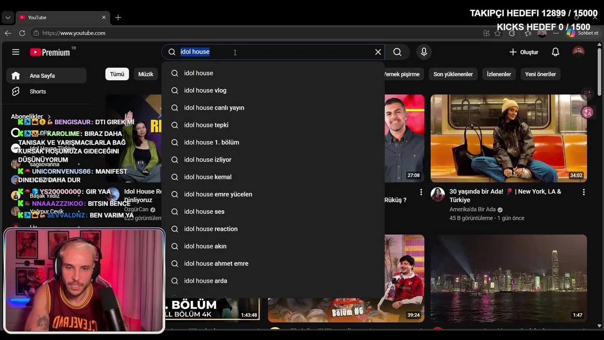This screenshot has height=340, width=604.
Task: Click the pink translate extension icon
Action: pos(587,112)
